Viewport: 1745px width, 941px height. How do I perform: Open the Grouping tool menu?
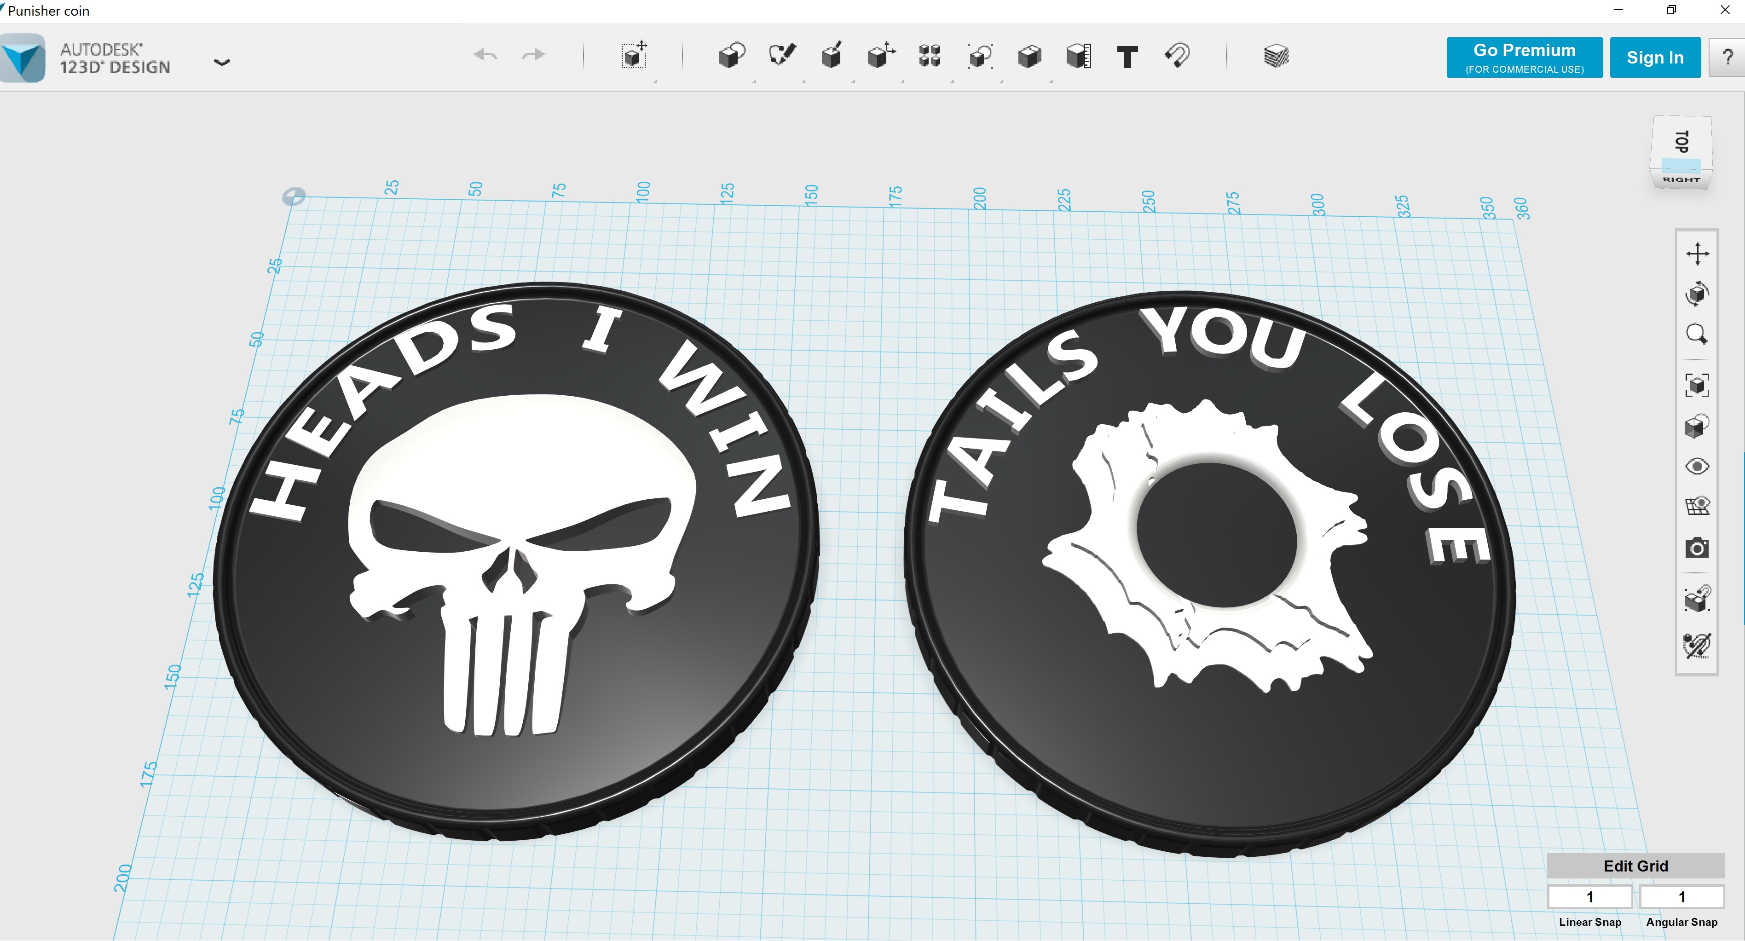980,56
